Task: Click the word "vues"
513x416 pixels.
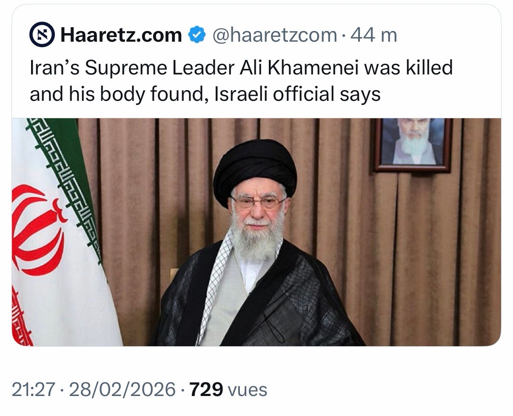Action: pyautogui.click(x=248, y=389)
